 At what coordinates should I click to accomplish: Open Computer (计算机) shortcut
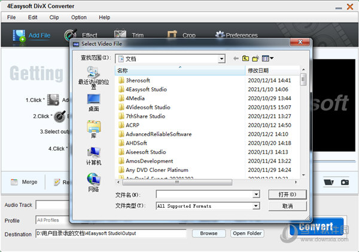[93, 156]
